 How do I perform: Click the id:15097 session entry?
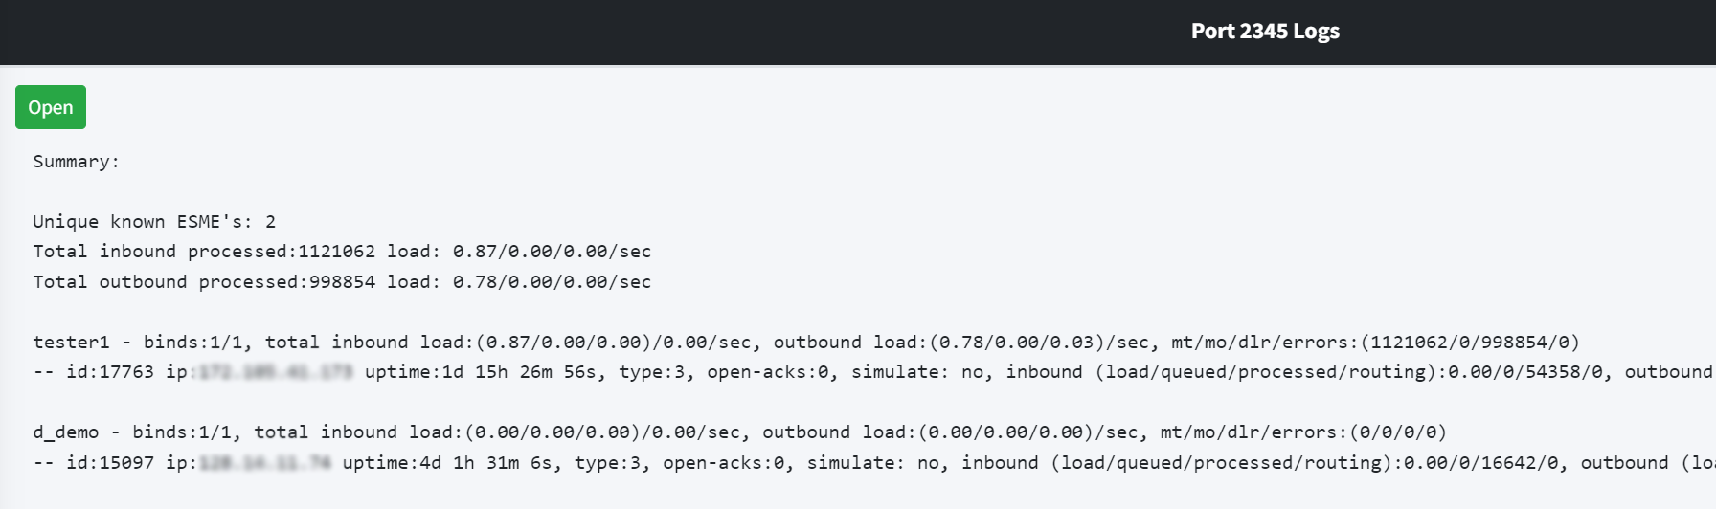point(109,463)
